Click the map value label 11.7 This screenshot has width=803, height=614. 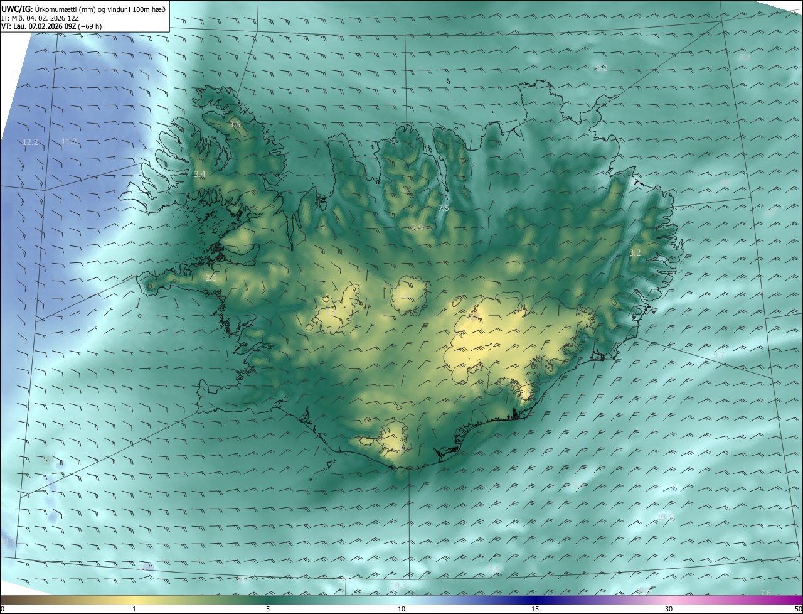[69, 142]
